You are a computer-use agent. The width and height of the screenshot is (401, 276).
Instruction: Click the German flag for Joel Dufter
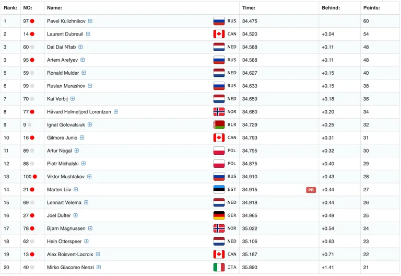(x=219, y=215)
